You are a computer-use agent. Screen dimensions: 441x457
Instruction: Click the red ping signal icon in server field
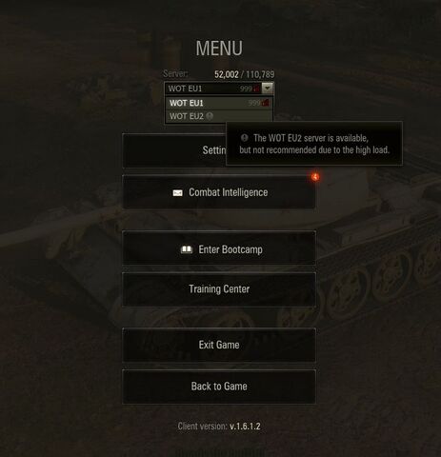pos(257,89)
